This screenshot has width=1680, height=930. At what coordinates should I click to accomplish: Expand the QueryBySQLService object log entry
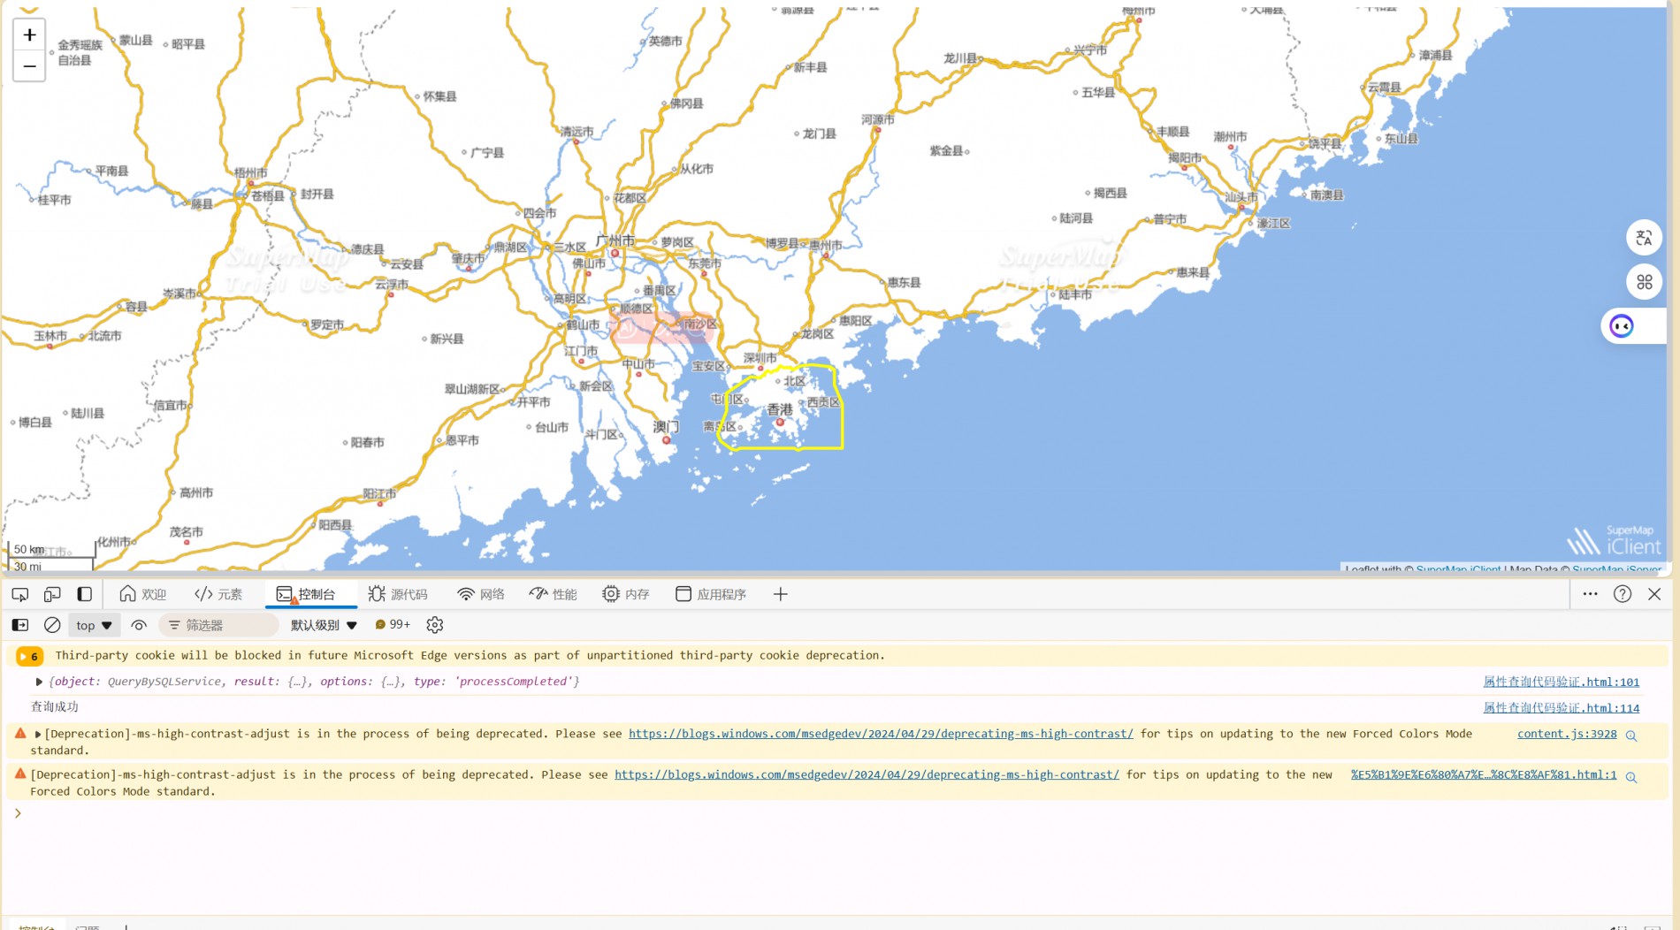(39, 682)
